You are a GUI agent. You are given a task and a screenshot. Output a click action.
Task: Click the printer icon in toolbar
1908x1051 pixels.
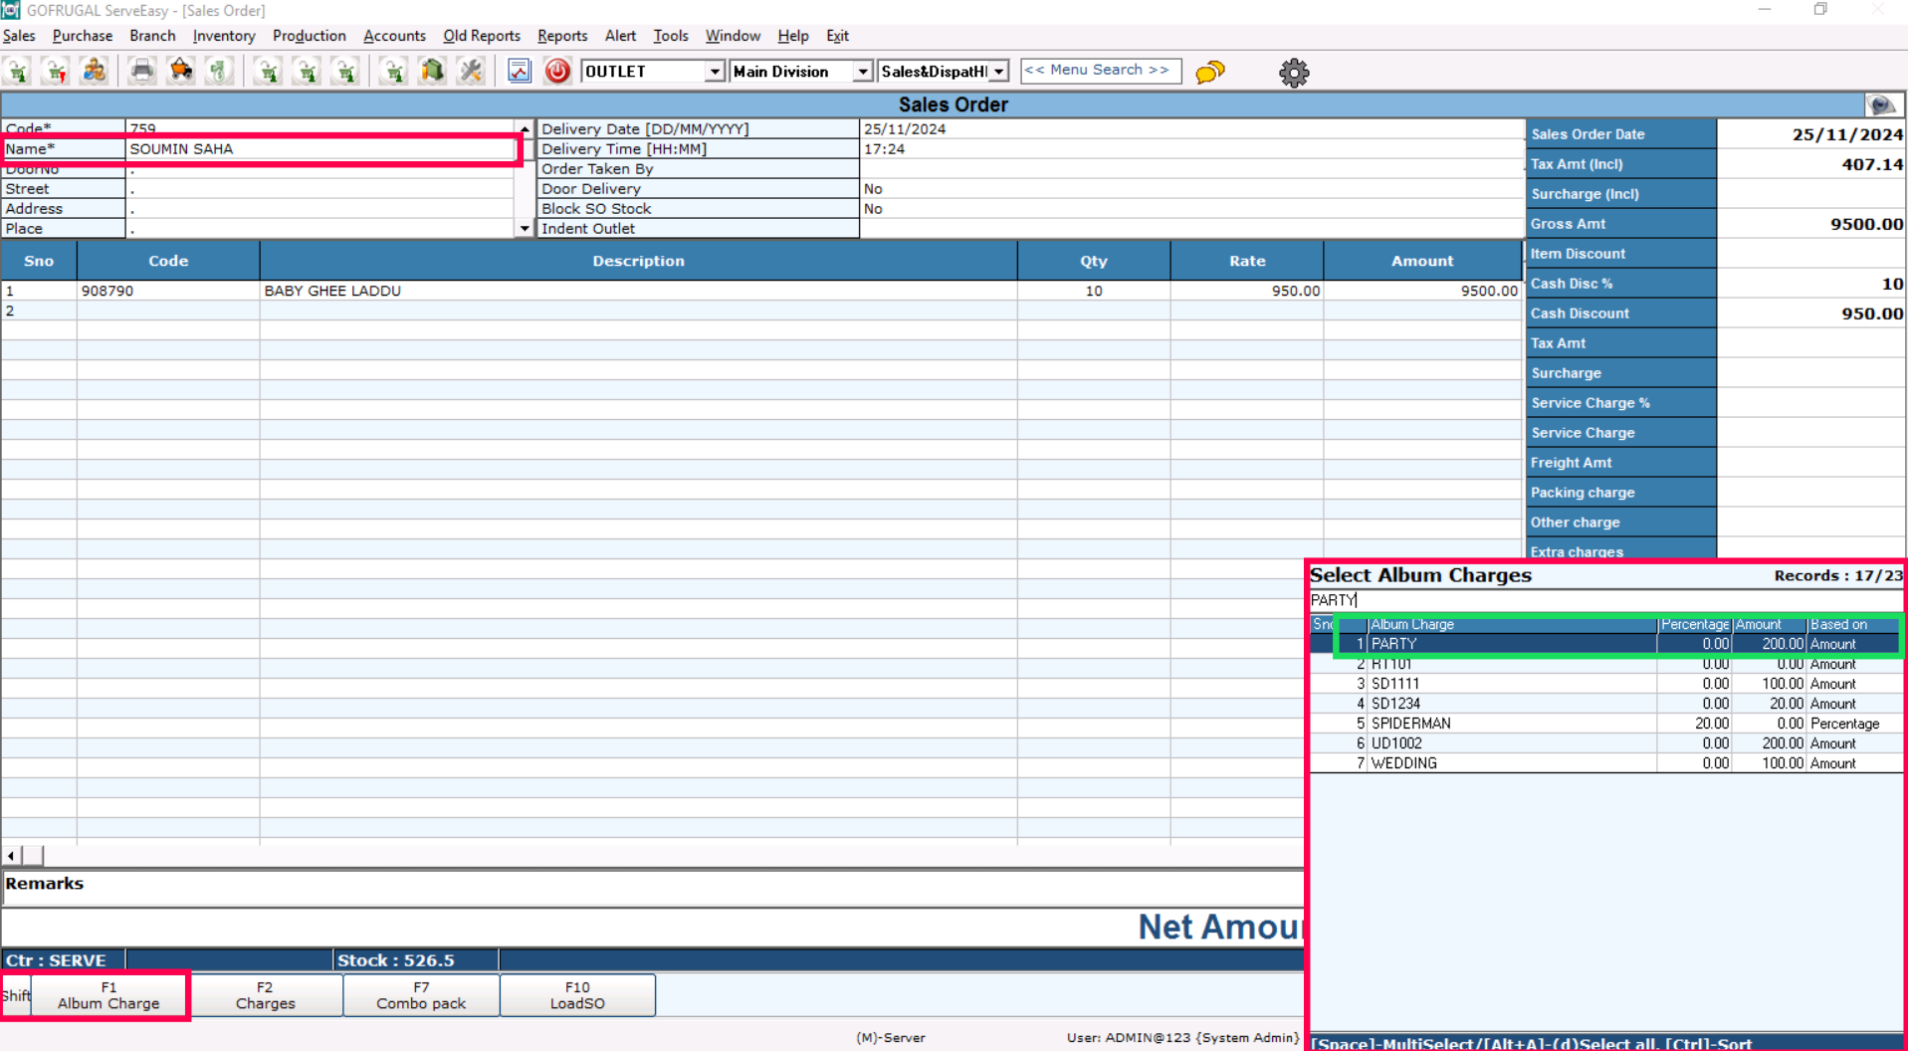tap(142, 71)
